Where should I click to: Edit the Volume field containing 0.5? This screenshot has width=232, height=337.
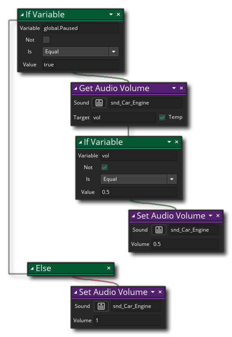coord(185,244)
